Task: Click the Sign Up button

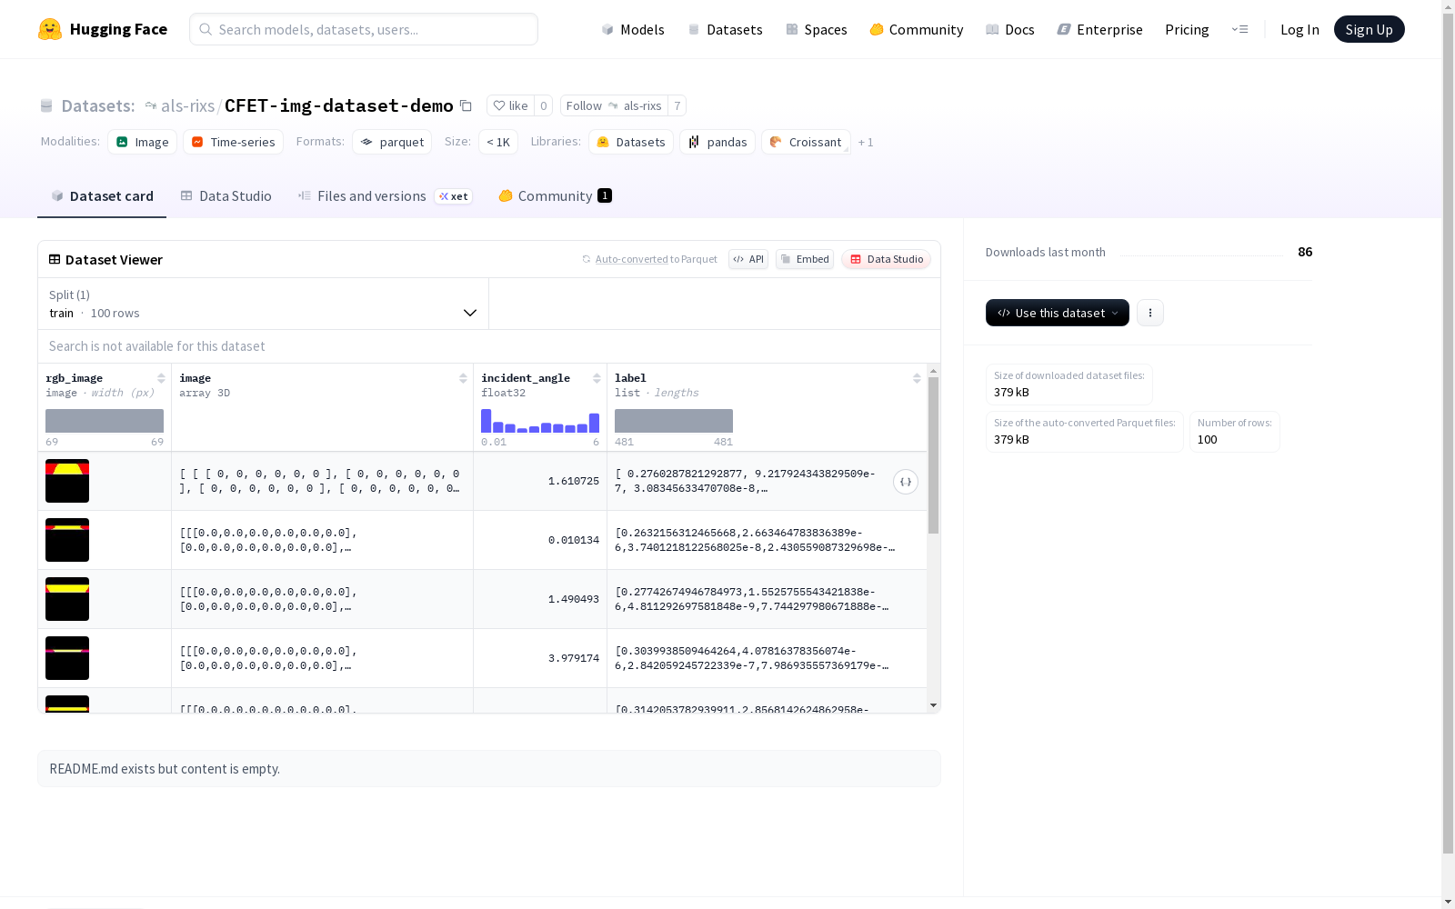Action: 1370,29
